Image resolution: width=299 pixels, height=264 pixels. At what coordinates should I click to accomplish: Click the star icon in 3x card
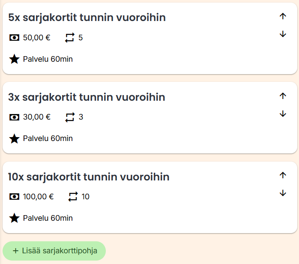[14, 138]
